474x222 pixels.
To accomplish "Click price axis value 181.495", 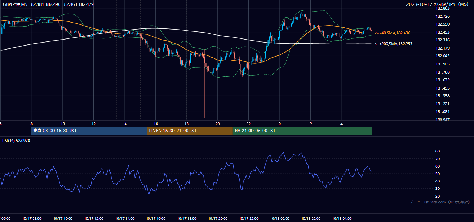I will (442, 88).
